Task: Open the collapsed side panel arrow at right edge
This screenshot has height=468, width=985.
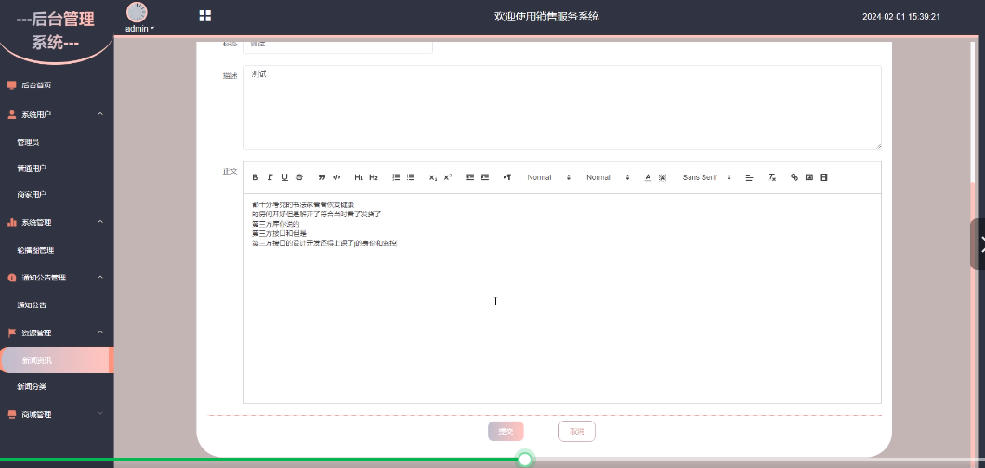Action: pyautogui.click(x=978, y=244)
